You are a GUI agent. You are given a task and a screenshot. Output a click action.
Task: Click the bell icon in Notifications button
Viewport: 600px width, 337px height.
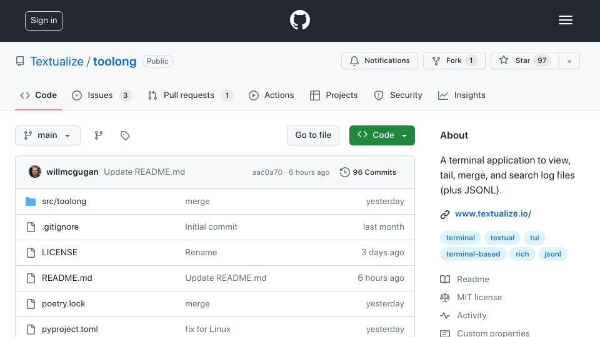(x=354, y=61)
